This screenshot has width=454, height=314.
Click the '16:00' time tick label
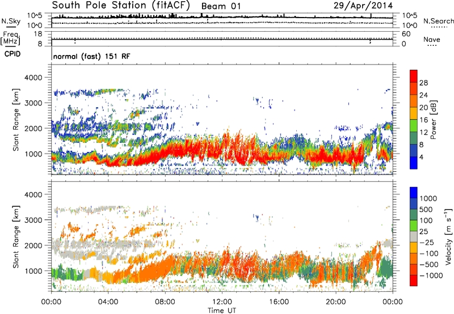[279, 302]
